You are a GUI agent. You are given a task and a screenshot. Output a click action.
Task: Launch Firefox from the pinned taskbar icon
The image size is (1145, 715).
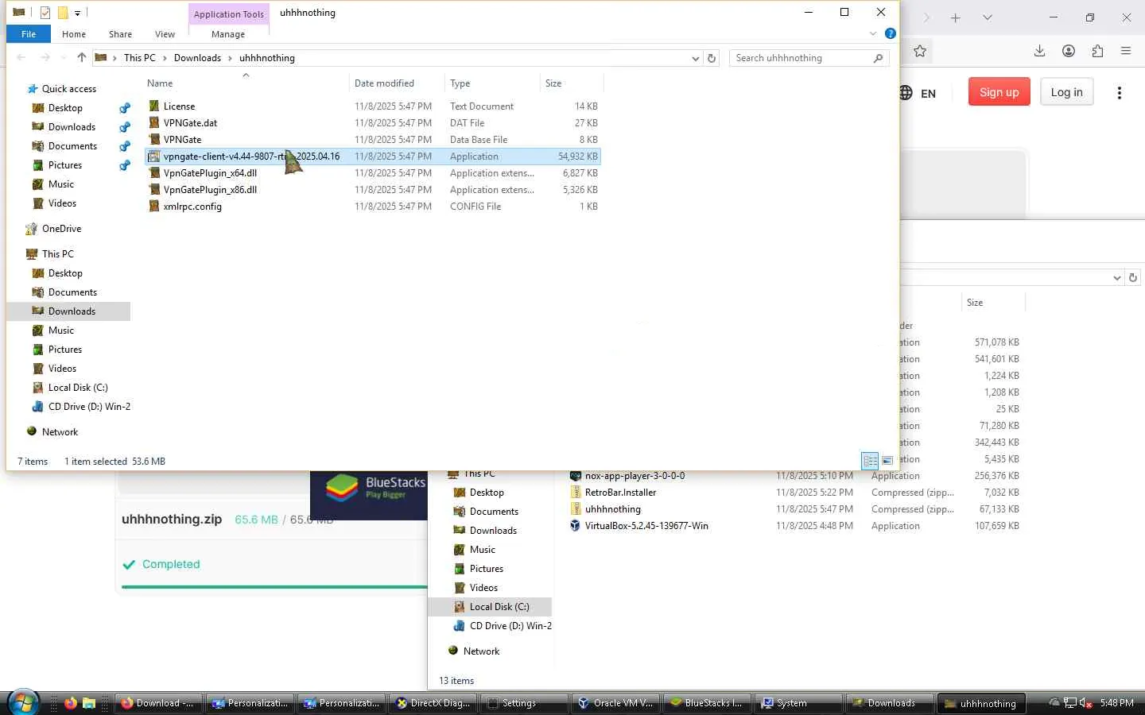point(71,703)
